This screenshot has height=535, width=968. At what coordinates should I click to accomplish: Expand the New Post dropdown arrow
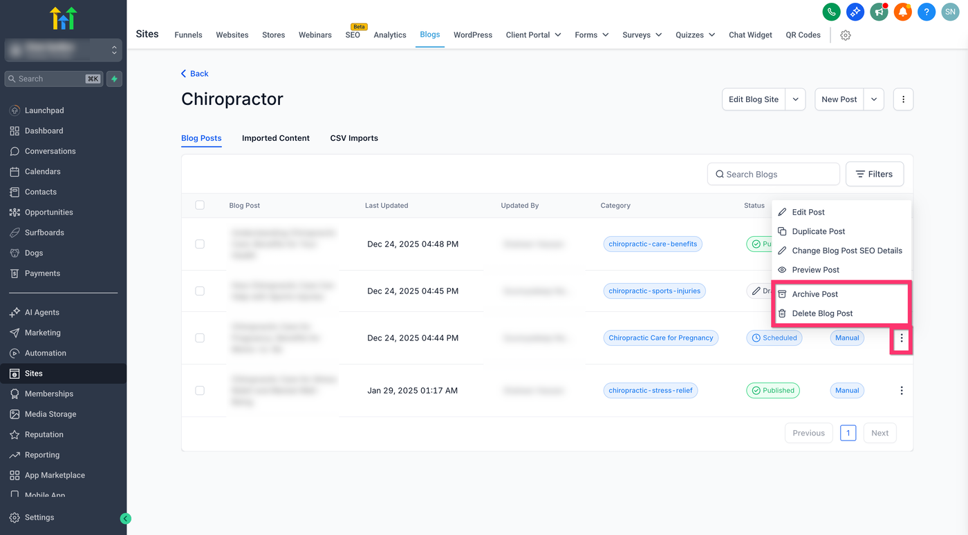[874, 99]
